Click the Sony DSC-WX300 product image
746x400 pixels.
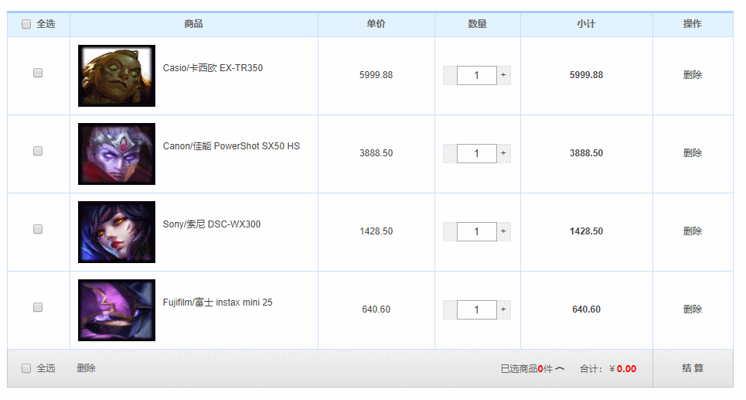pyautogui.click(x=117, y=232)
